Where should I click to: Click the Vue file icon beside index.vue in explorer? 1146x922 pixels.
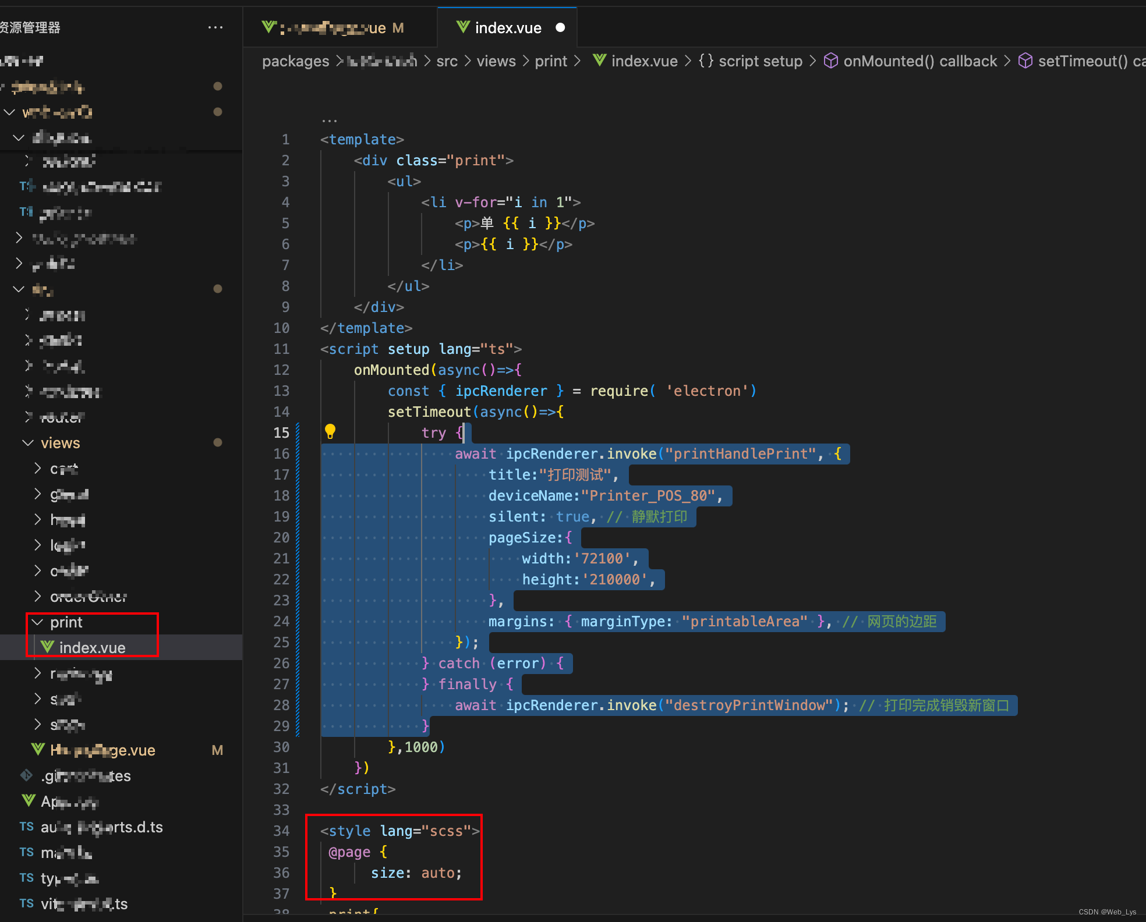pyautogui.click(x=47, y=647)
